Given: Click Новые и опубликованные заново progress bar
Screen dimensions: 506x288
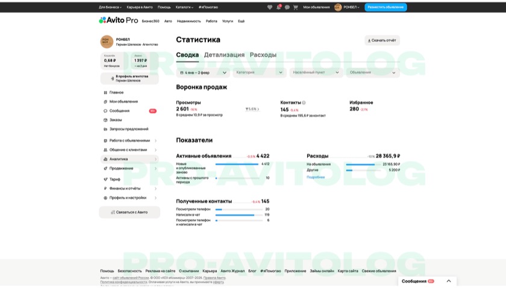Looking at the screenshot, I should [237, 164].
